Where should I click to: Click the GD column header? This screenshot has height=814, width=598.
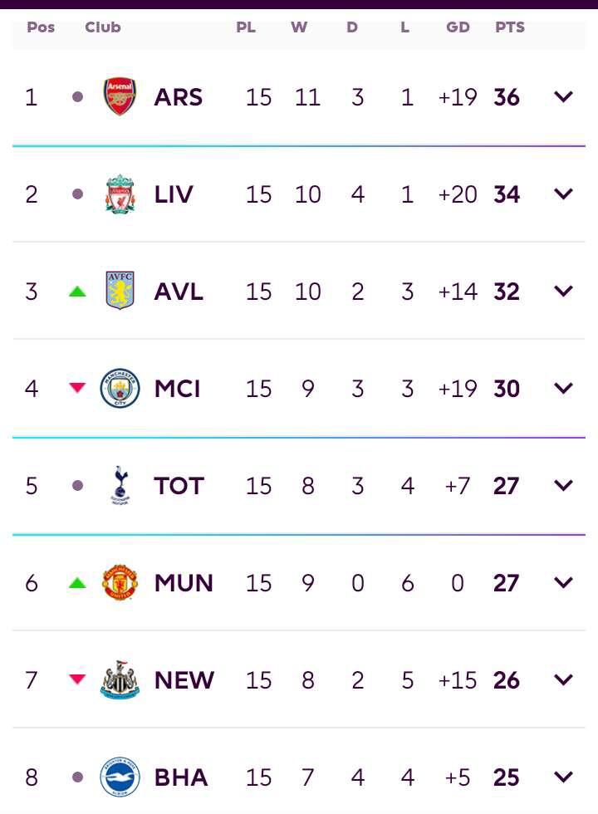[458, 27]
